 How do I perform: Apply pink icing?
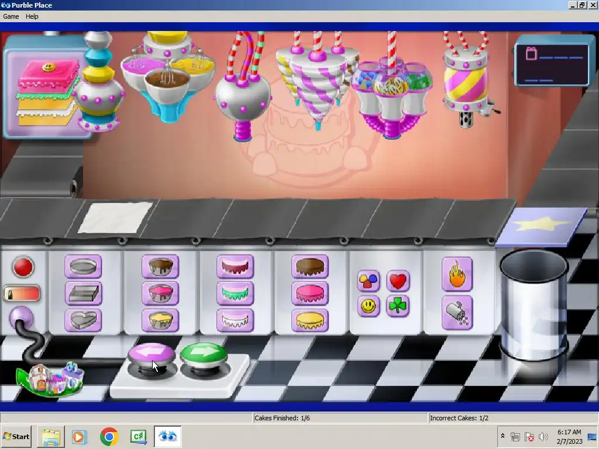[x=310, y=293]
